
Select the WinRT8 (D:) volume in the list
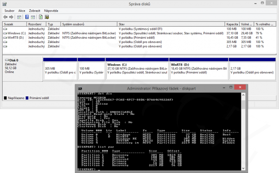[x=15, y=38]
